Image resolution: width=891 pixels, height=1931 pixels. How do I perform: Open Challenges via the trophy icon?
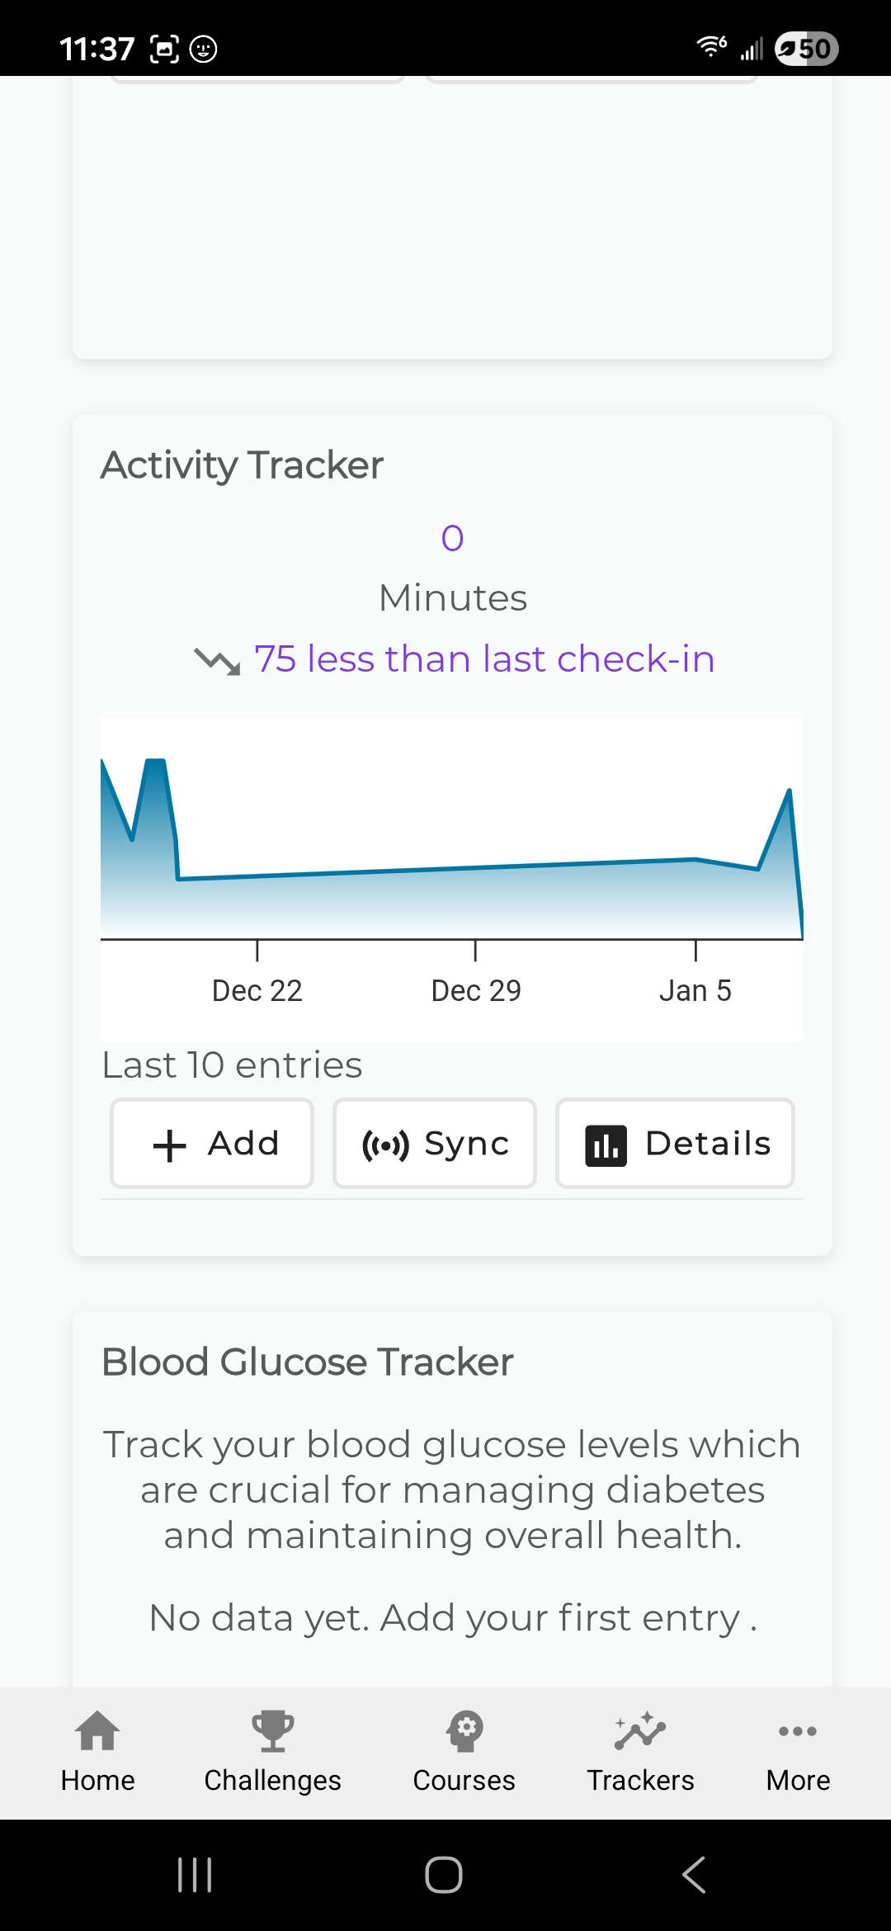(272, 1730)
